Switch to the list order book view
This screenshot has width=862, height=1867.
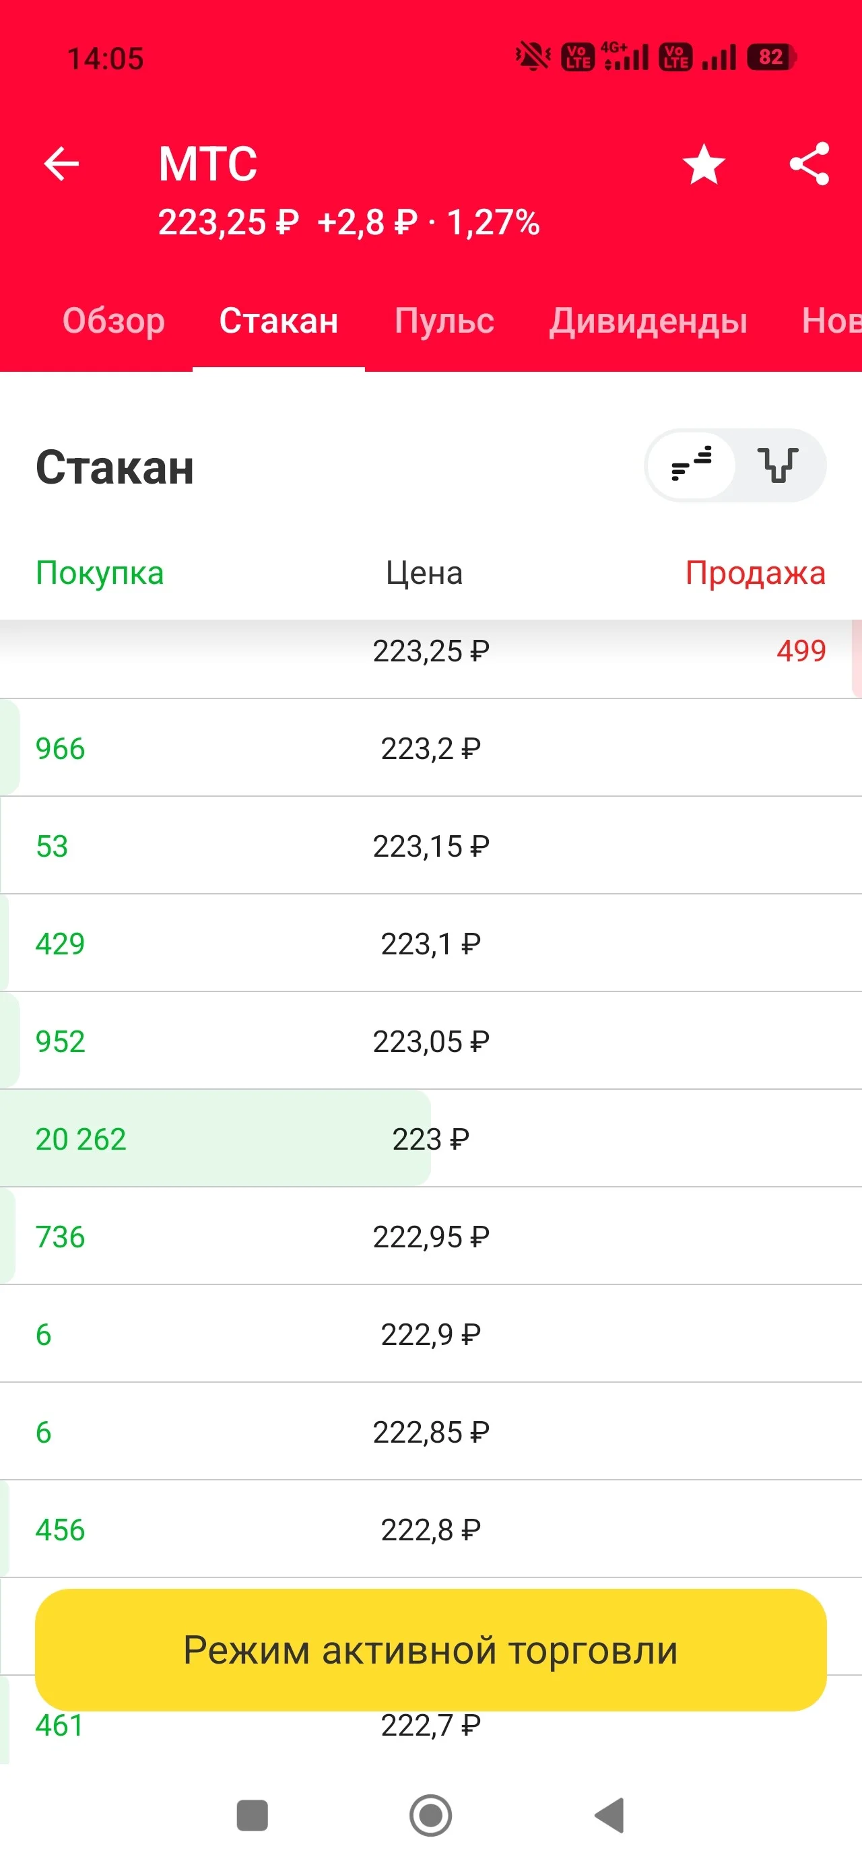(692, 465)
